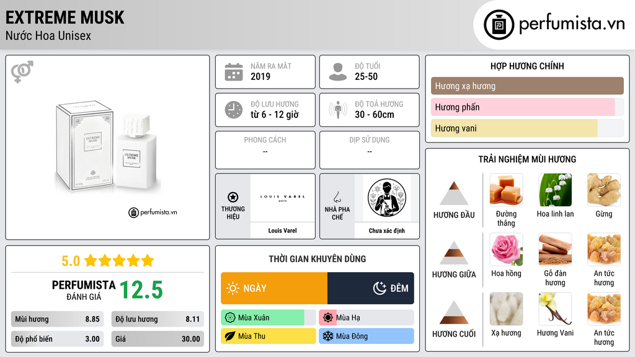The height and width of the screenshot is (357, 635).
Task: Select the Mùa Xuân season bar
Action: (x=269, y=318)
